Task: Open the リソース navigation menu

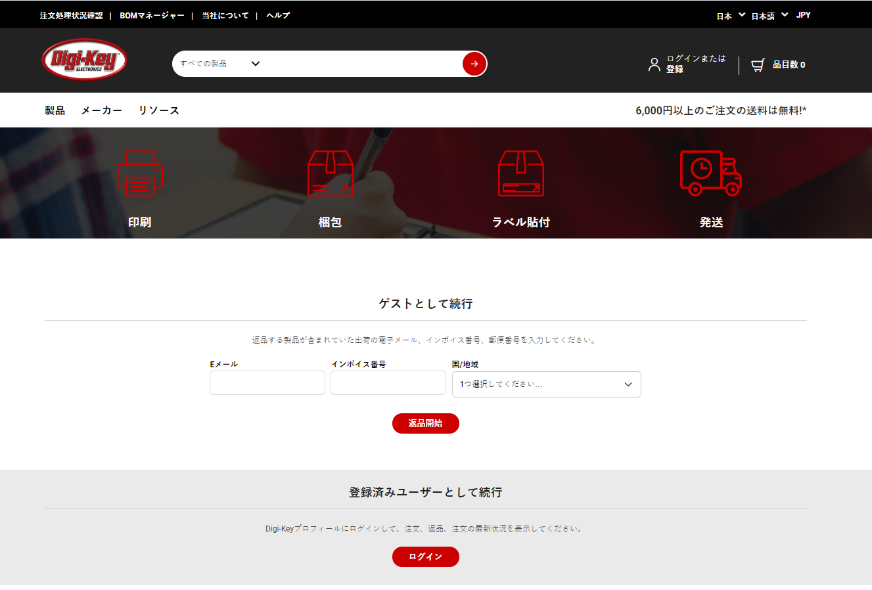Action: (158, 110)
